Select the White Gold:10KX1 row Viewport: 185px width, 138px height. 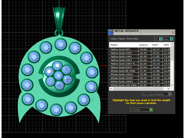pyautogui.click(x=140, y=74)
